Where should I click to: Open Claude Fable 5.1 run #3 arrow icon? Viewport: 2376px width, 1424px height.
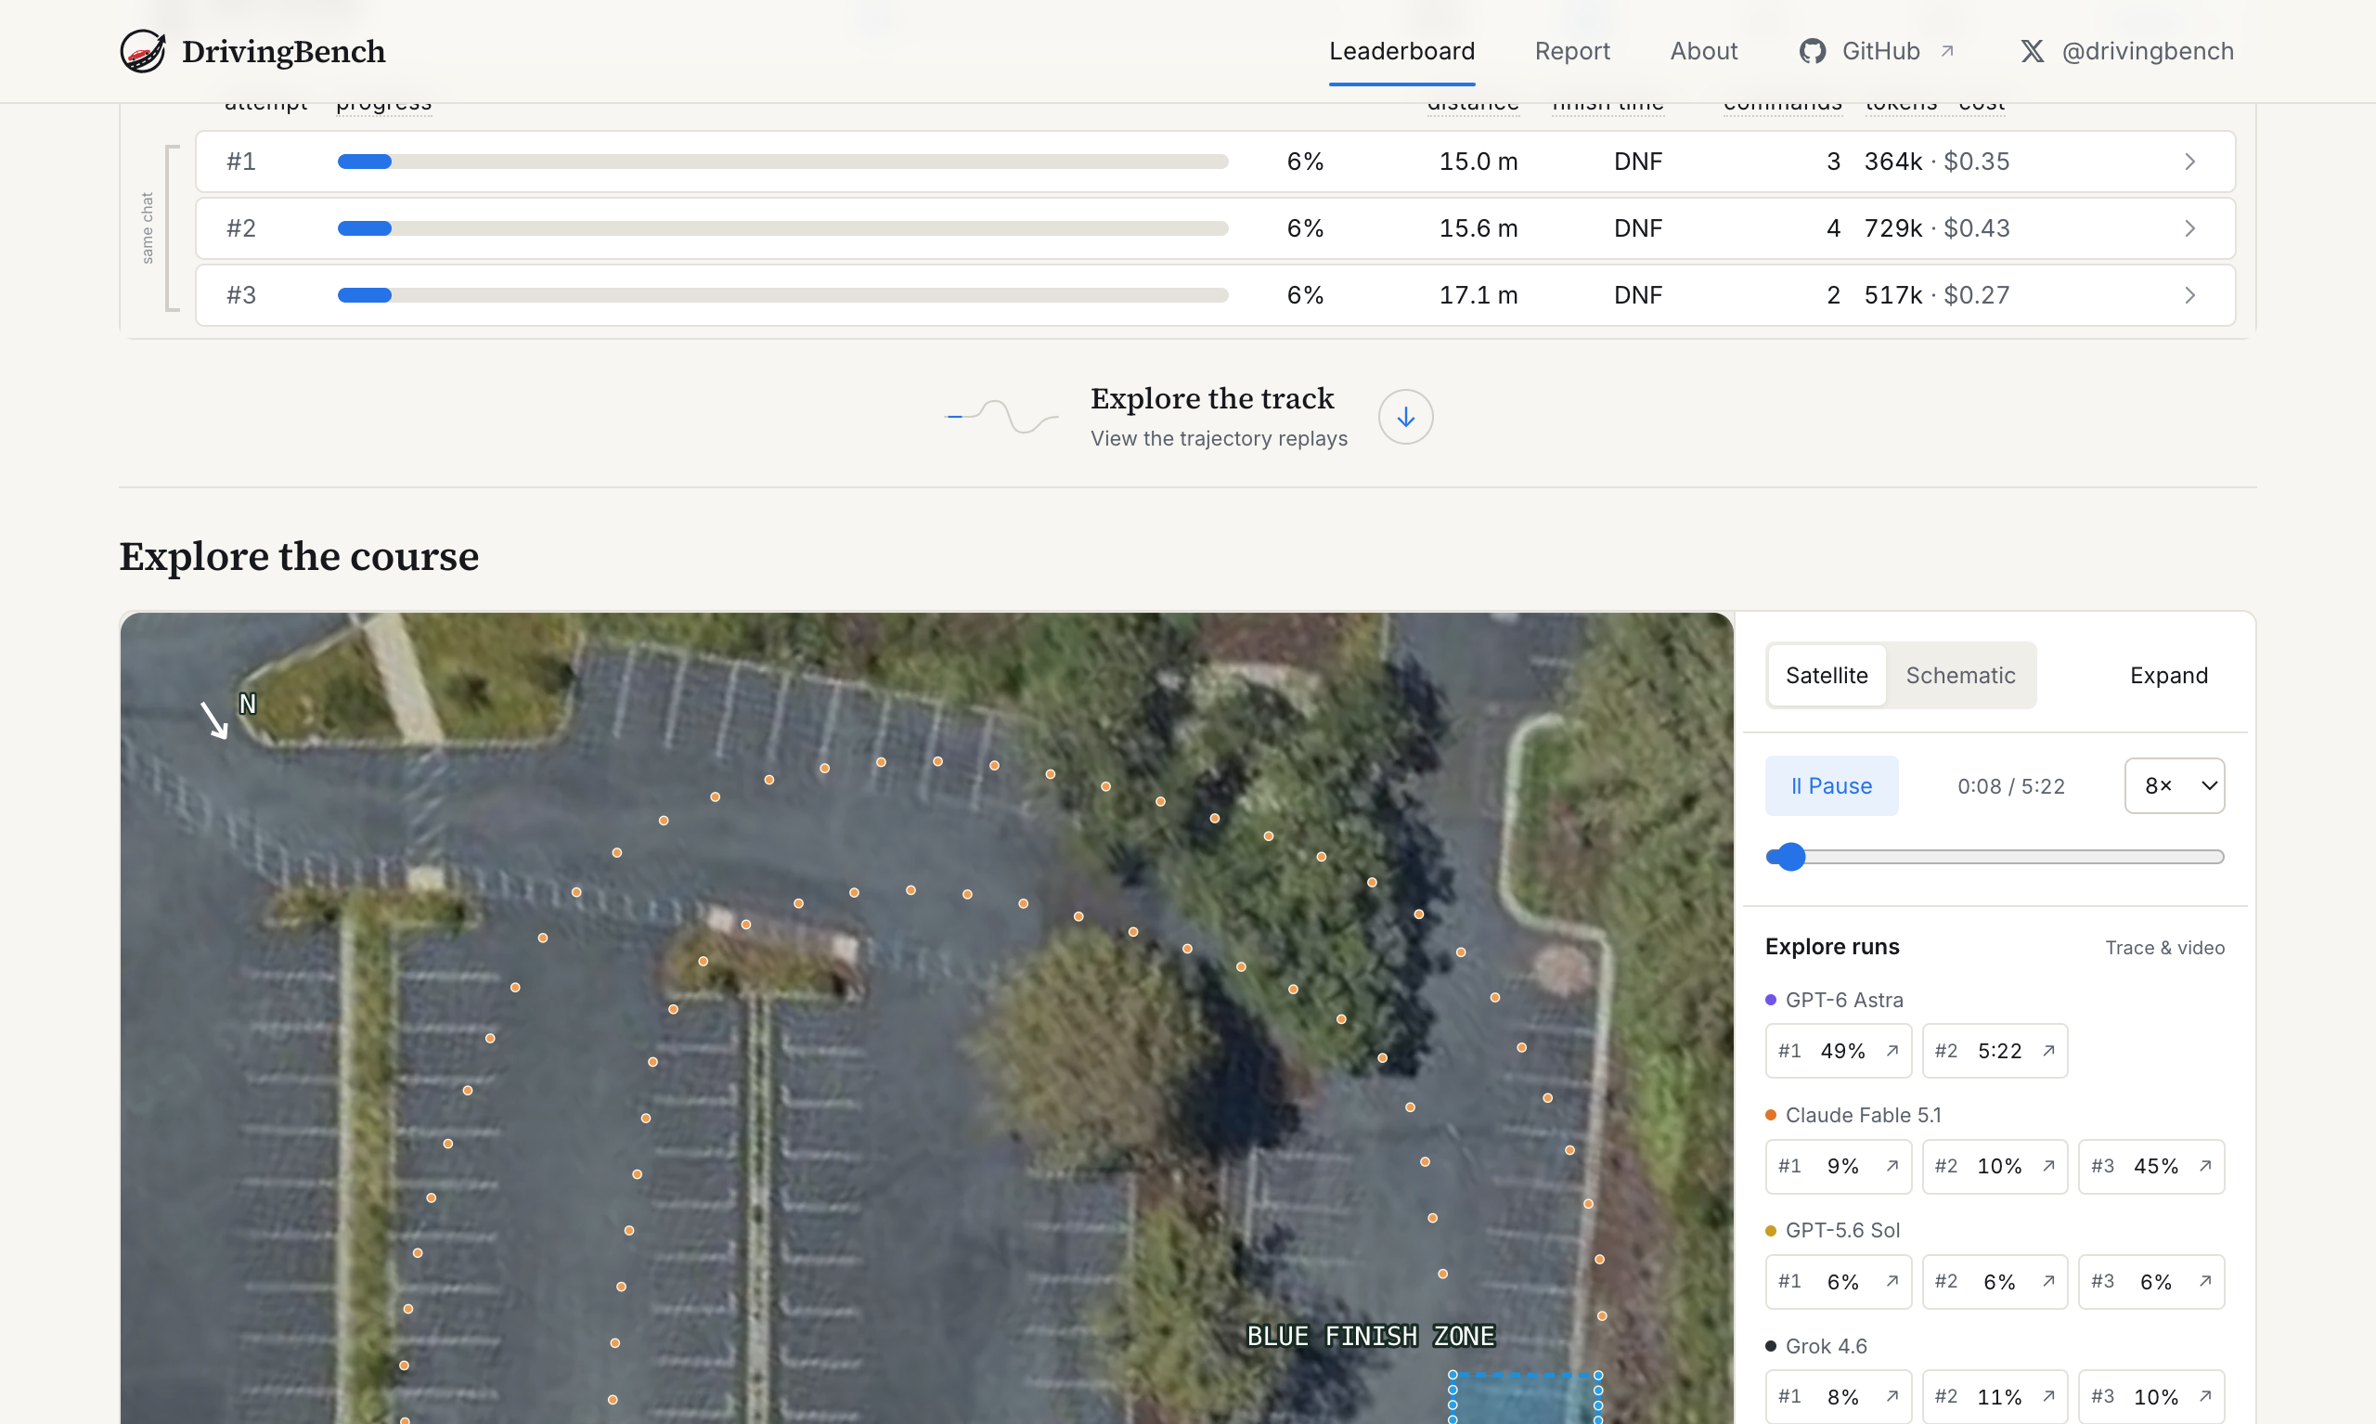tap(2205, 1166)
